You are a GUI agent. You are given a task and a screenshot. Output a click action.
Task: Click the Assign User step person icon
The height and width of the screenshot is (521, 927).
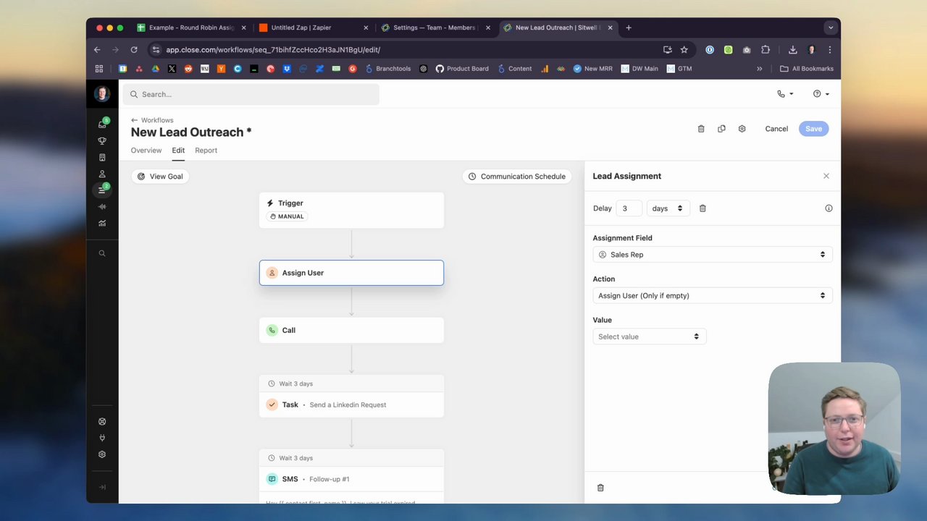[272, 273]
